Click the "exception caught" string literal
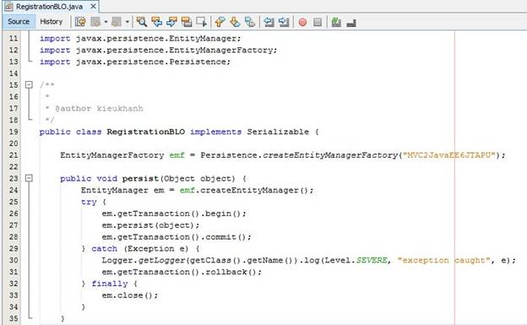 point(443,261)
